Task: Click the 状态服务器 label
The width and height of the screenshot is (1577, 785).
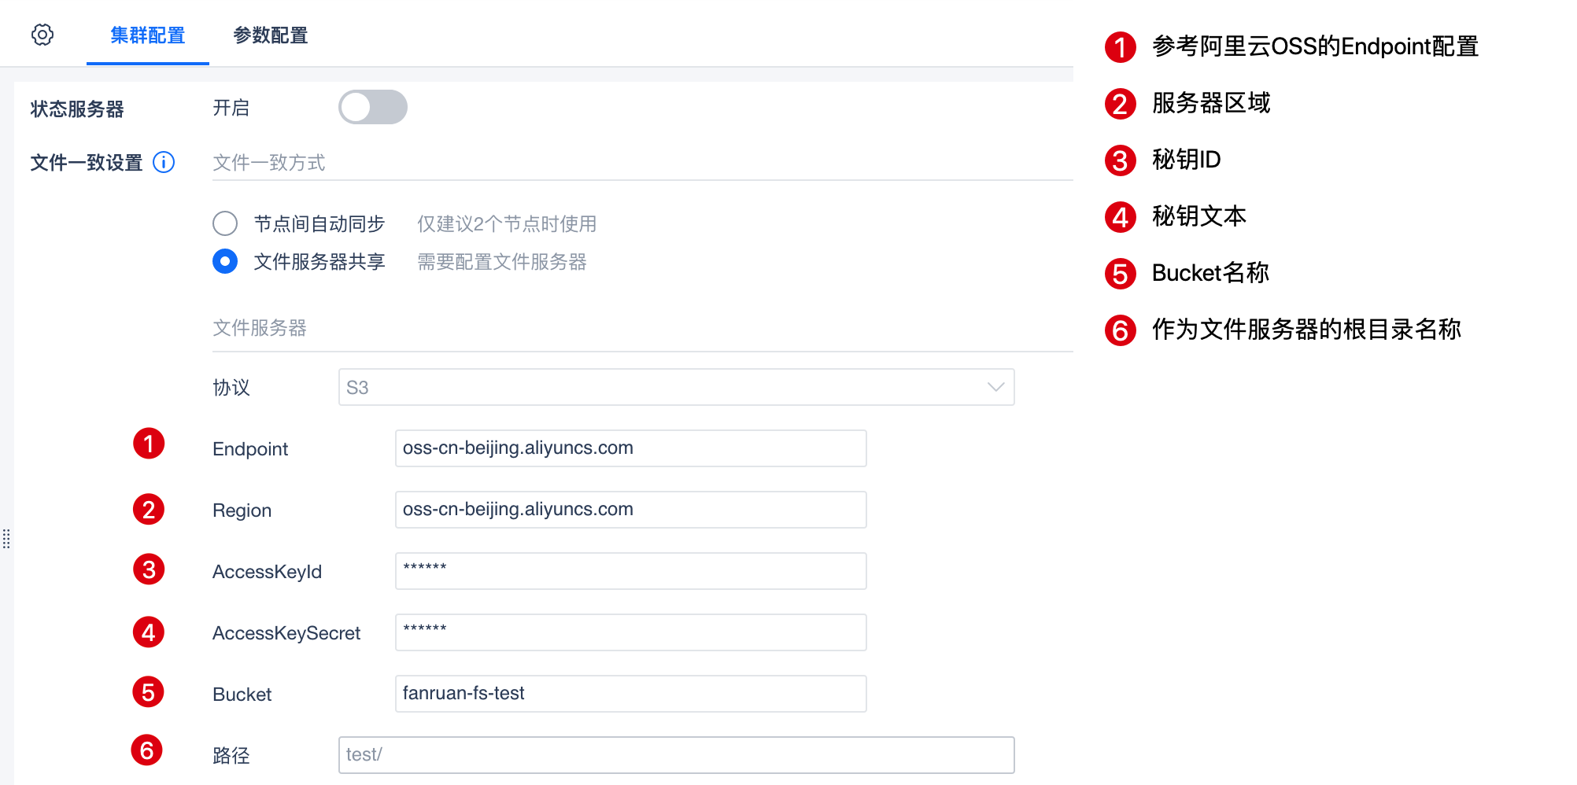Action: point(77,109)
